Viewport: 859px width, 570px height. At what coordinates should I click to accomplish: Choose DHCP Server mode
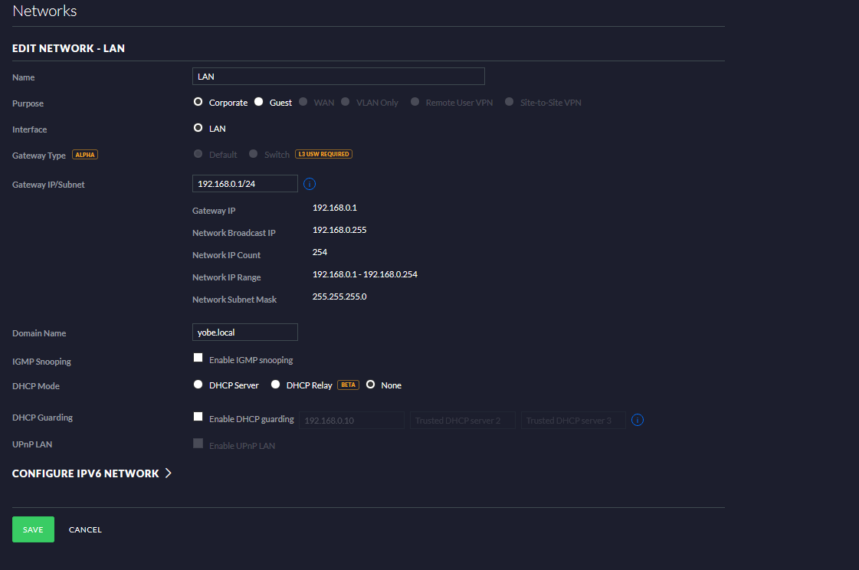pyautogui.click(x=198, y=385)
